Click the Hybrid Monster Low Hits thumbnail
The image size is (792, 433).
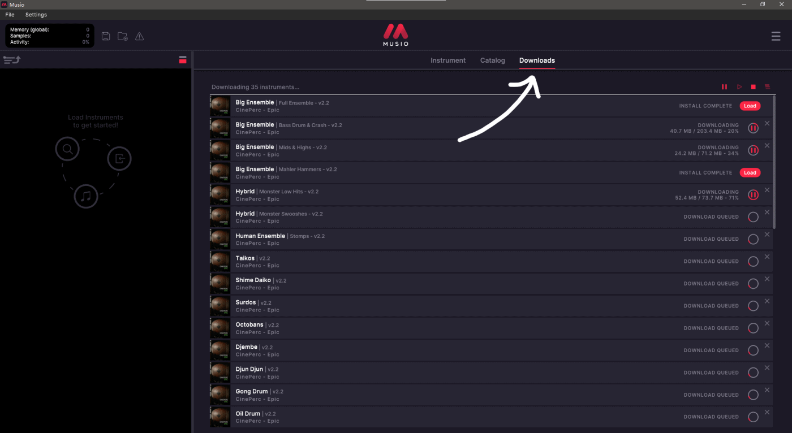(220, 195)
